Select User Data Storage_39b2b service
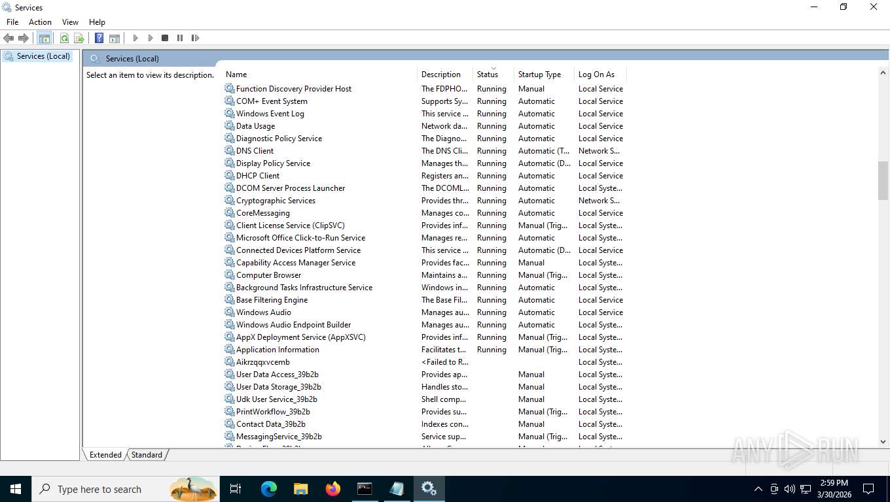890x502 pixels. 424,387
